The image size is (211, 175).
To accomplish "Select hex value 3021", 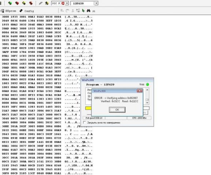I will pos(58,107).
